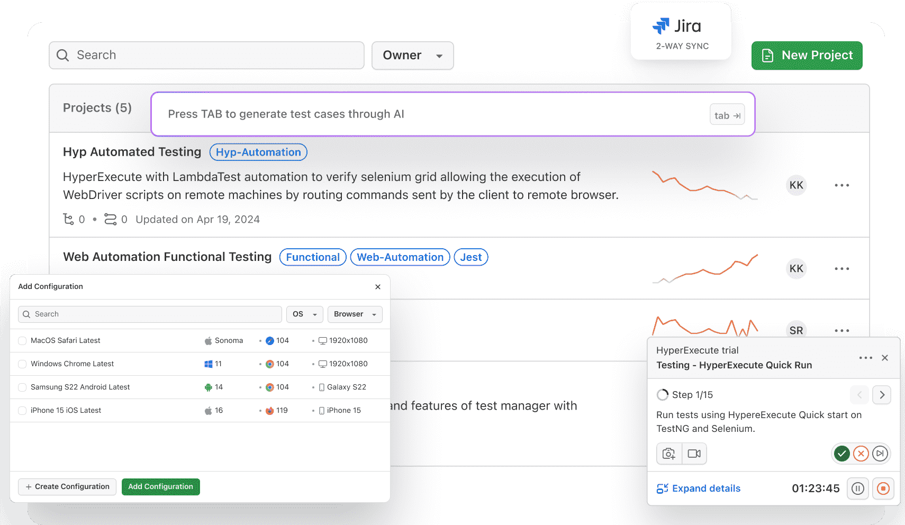Image resolution: width=905 pixels, height=525 pixels.
Task: Check Samsung S22 Android Latest configuration
Action: pyautogui.click(x=22, y=387)
